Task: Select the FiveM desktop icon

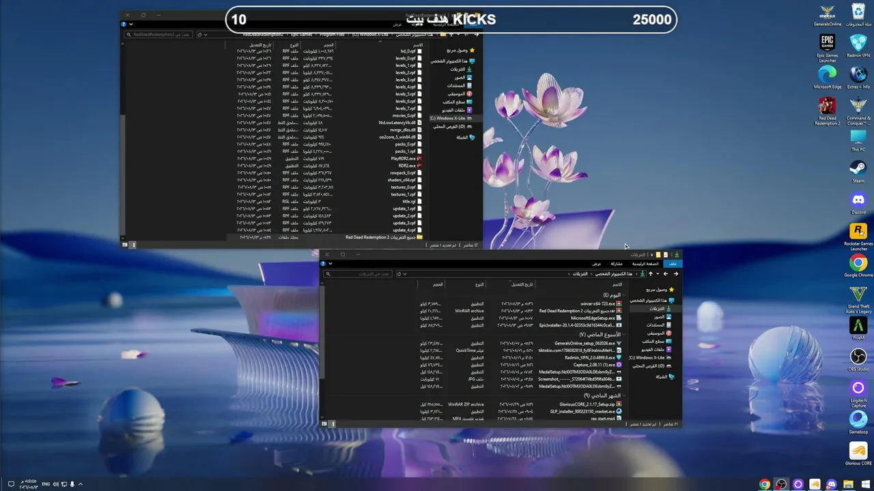Action: [858, 329]
